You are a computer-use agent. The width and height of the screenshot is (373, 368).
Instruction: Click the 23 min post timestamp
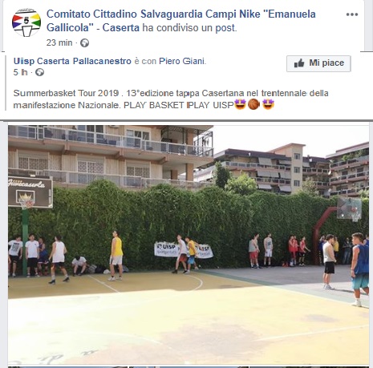tap(59, 42)
